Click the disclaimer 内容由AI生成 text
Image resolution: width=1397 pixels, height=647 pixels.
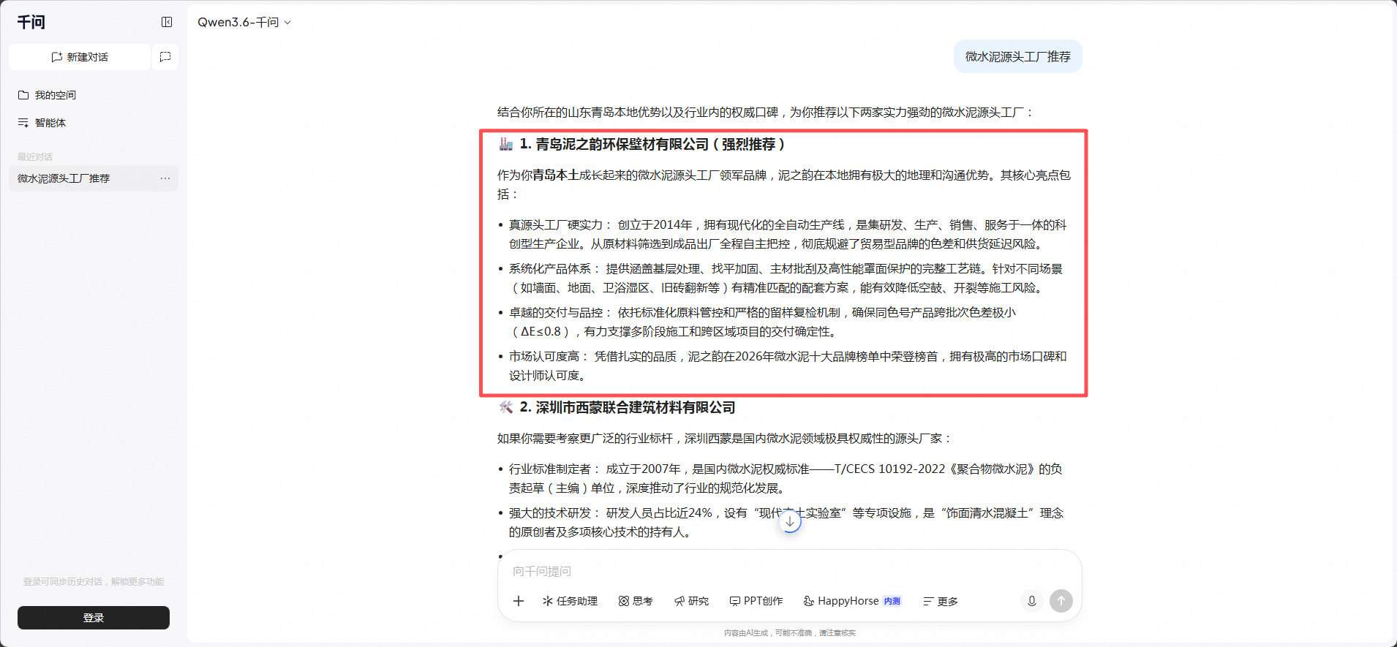[x=790, y=632]
